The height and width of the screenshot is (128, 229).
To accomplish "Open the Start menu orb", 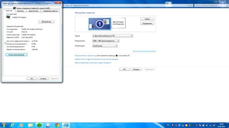I will tap(4, 125).
